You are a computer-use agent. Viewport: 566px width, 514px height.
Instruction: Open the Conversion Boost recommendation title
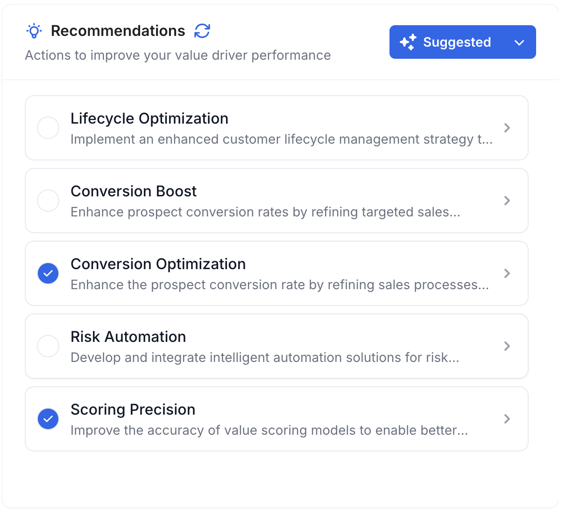134,191
